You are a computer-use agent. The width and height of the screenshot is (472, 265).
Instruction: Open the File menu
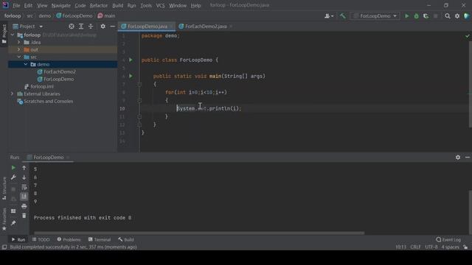16,5
